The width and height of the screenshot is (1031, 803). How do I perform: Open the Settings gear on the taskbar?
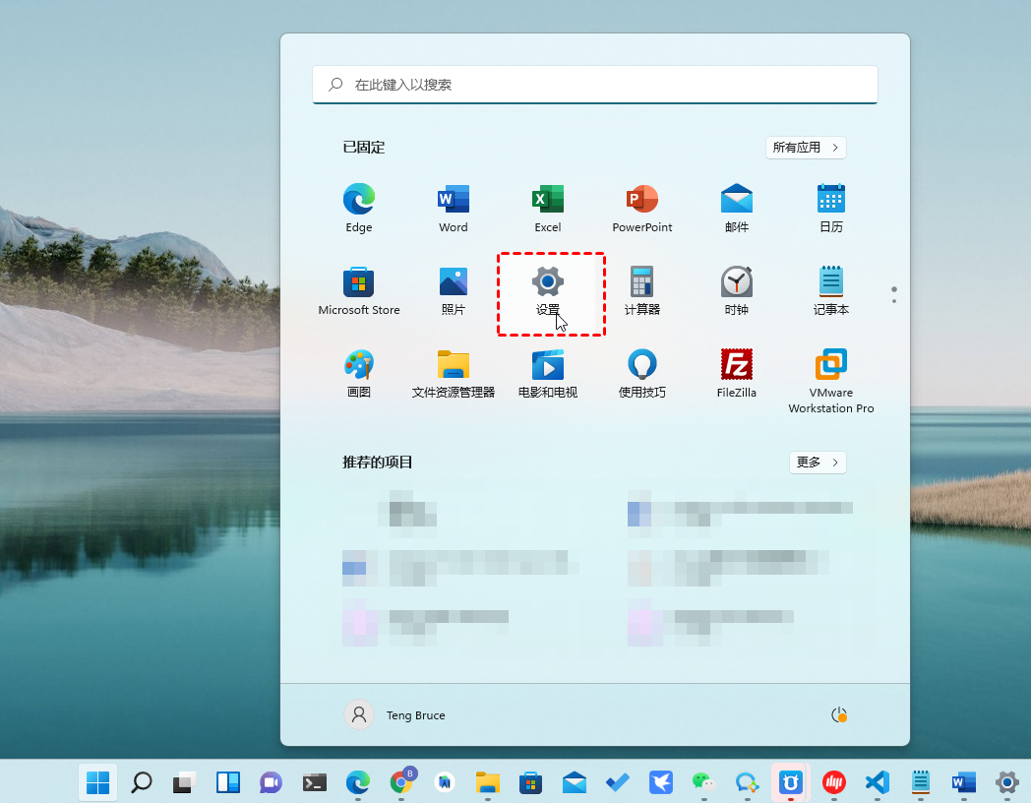pyautogui.click(x=1006, y=782)
